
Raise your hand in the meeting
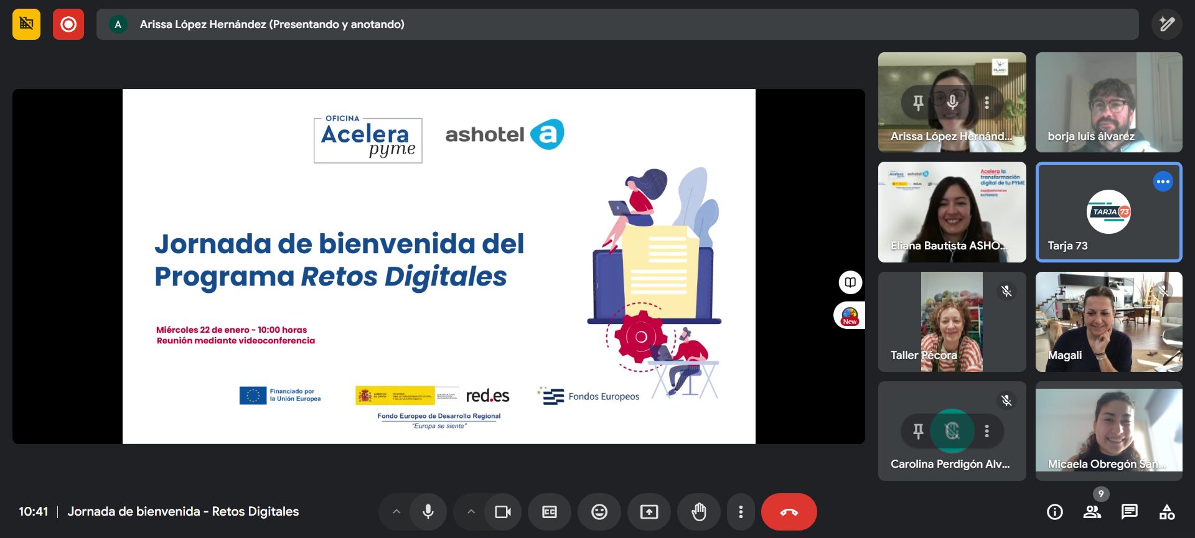699,512
